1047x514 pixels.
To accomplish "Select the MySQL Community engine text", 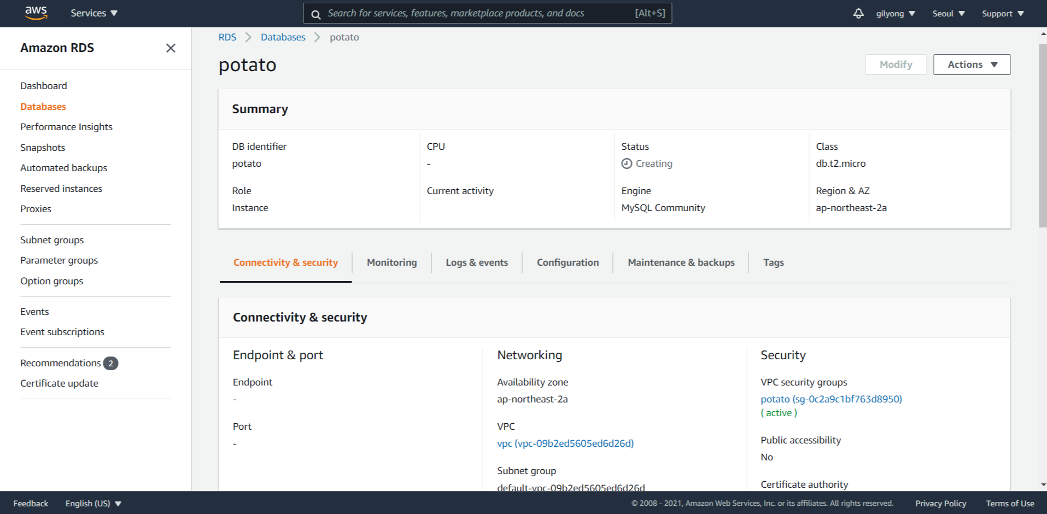I will (663, 208).
